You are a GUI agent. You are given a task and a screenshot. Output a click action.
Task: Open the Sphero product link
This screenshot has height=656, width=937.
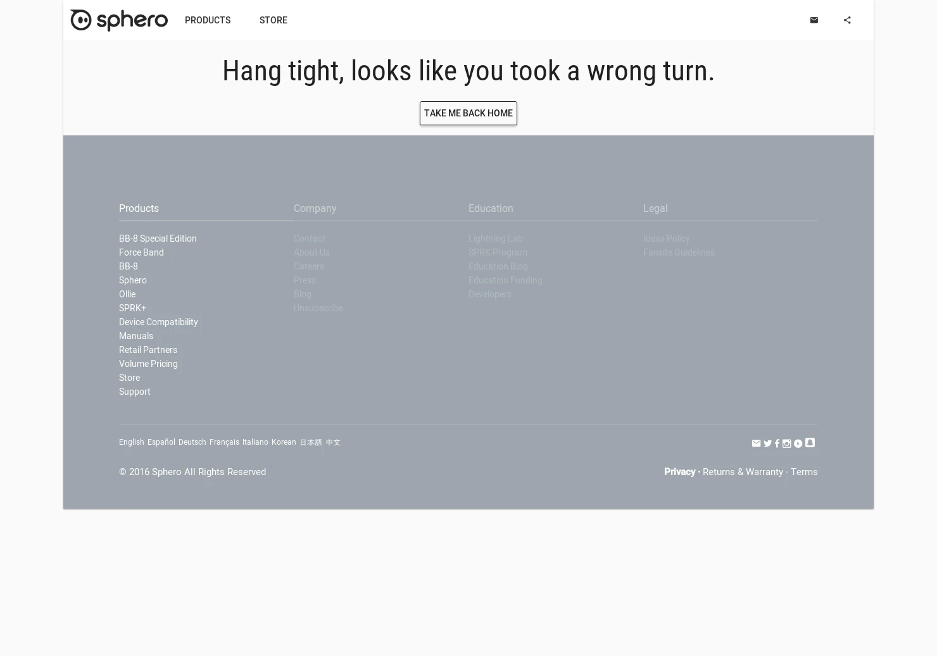click(133, 280)
